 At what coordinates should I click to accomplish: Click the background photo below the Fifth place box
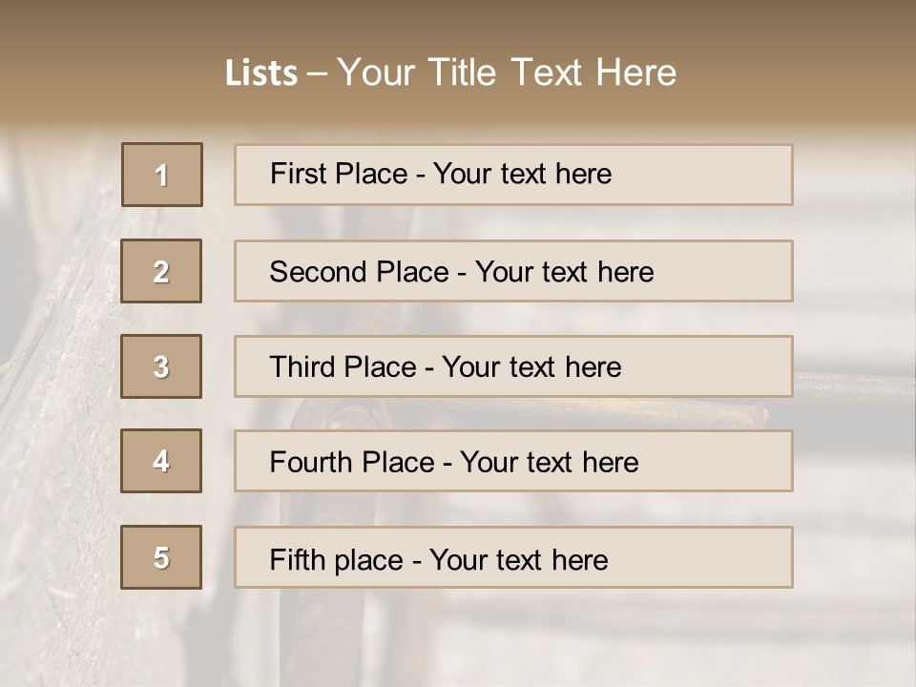pyautogui.click(x=515, y=639)
